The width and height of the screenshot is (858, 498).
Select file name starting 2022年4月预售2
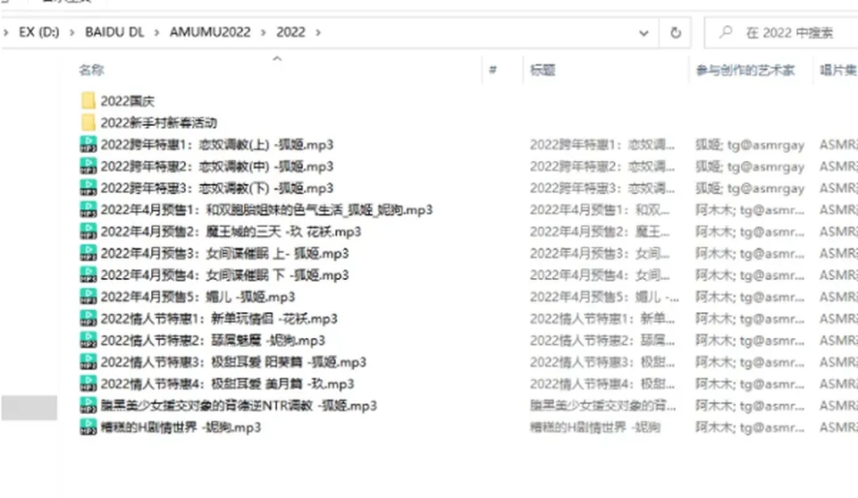(231, 232)
